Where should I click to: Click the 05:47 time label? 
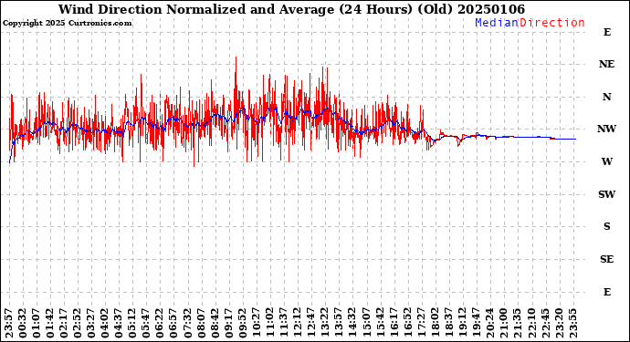[x=146, y=324]
